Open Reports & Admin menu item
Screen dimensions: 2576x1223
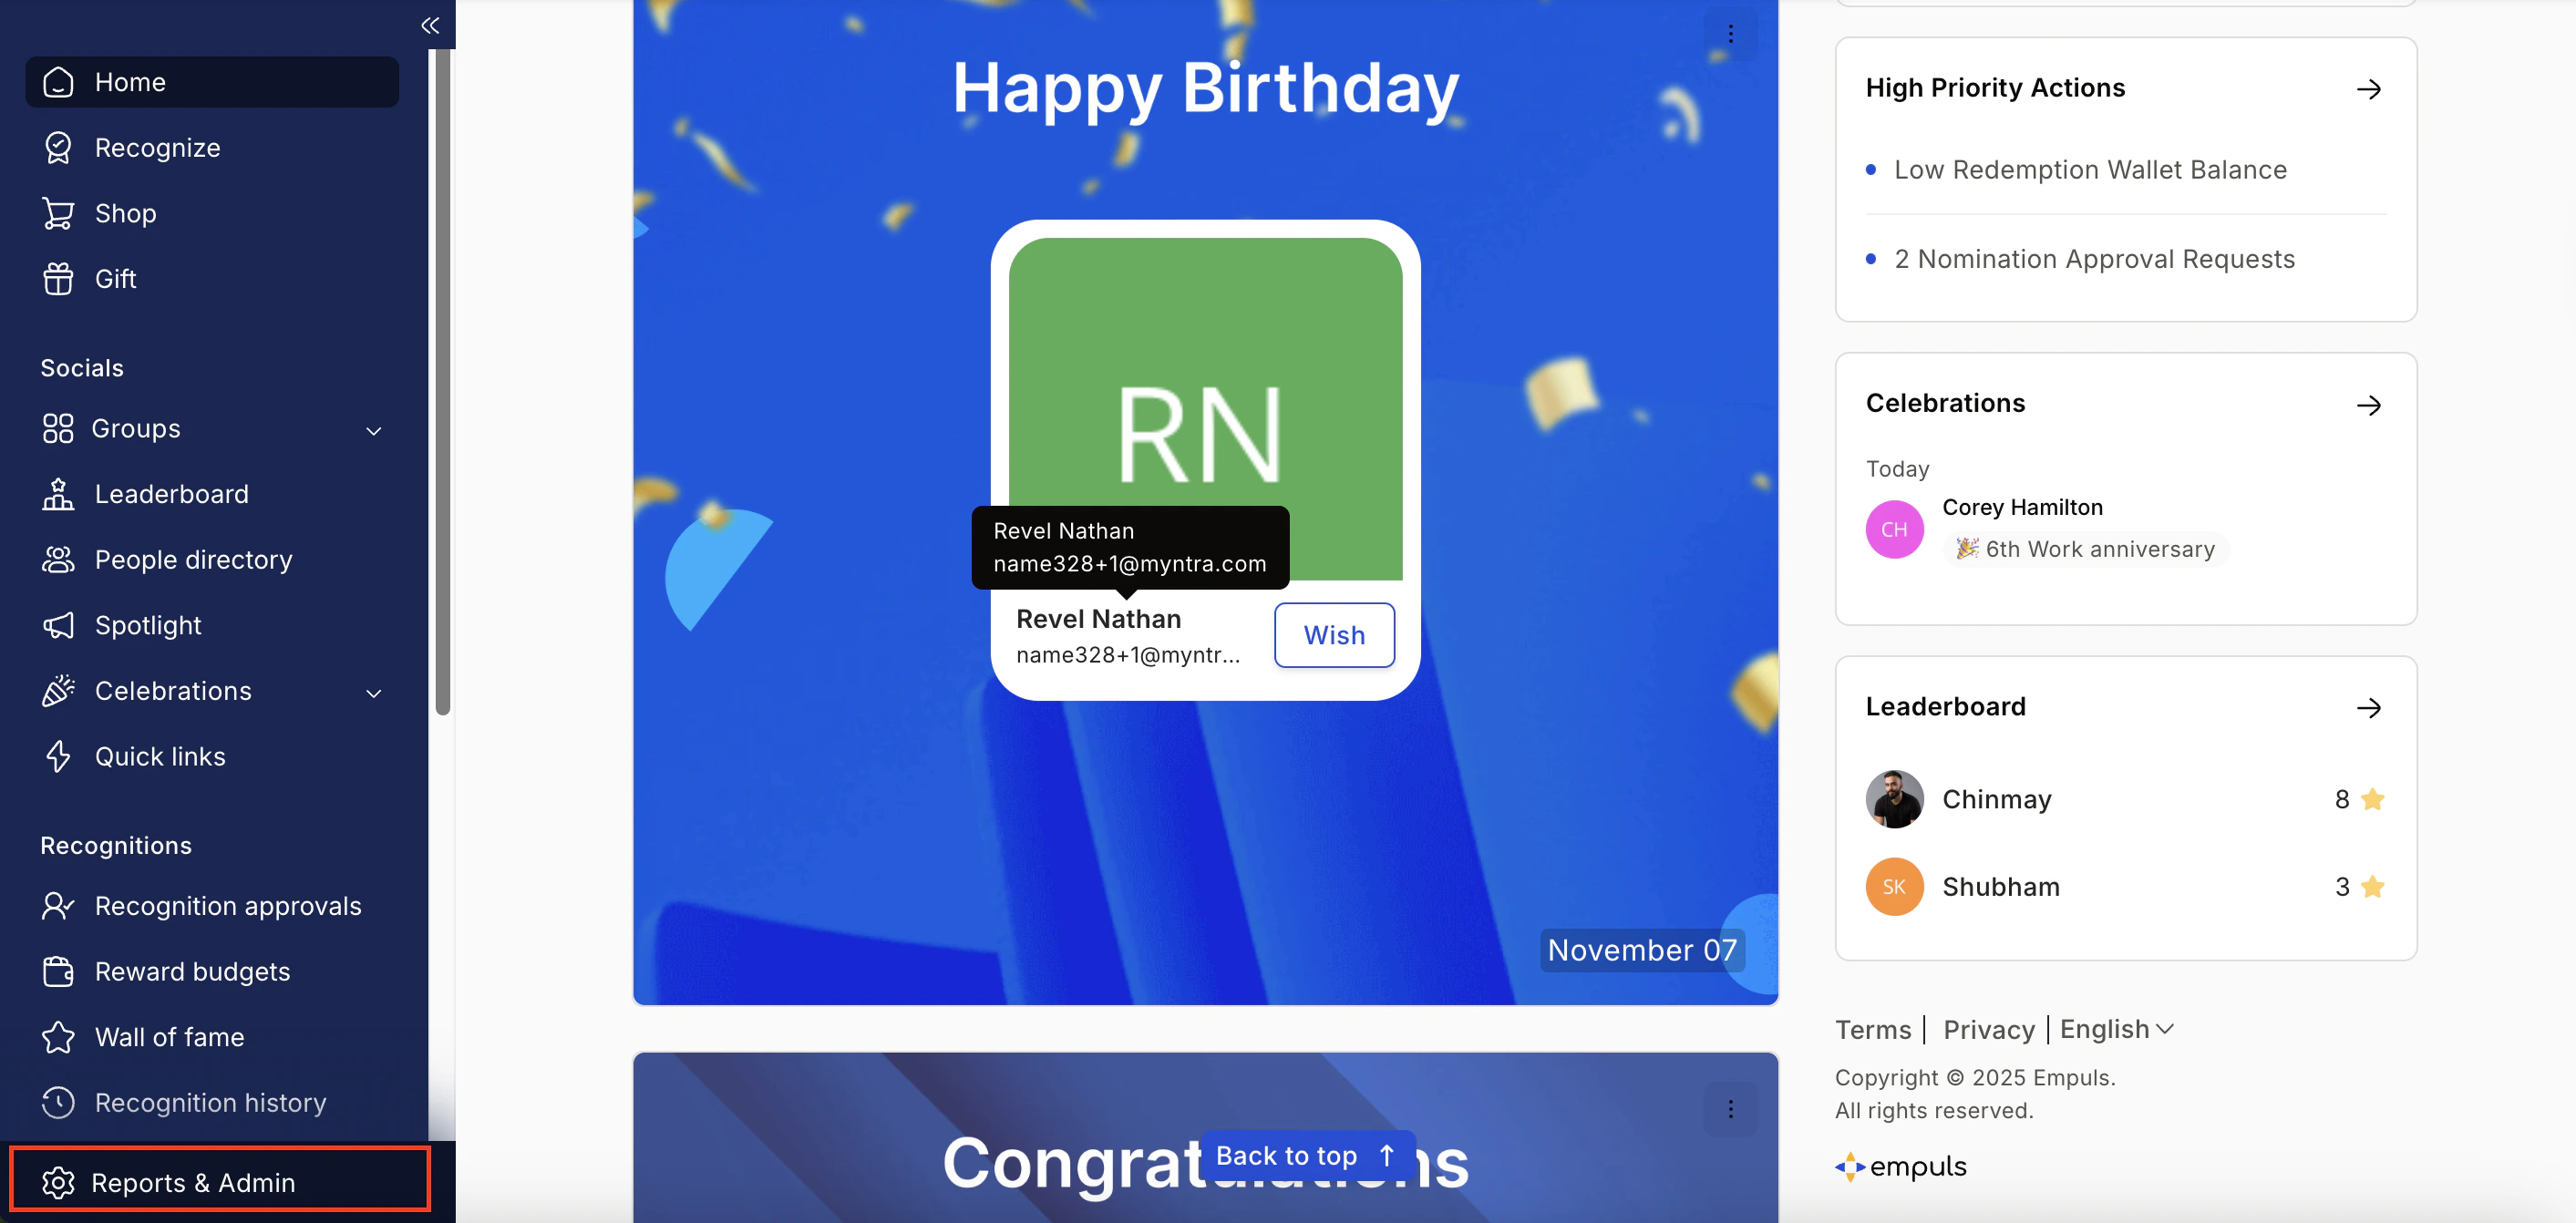[220, 1182]
